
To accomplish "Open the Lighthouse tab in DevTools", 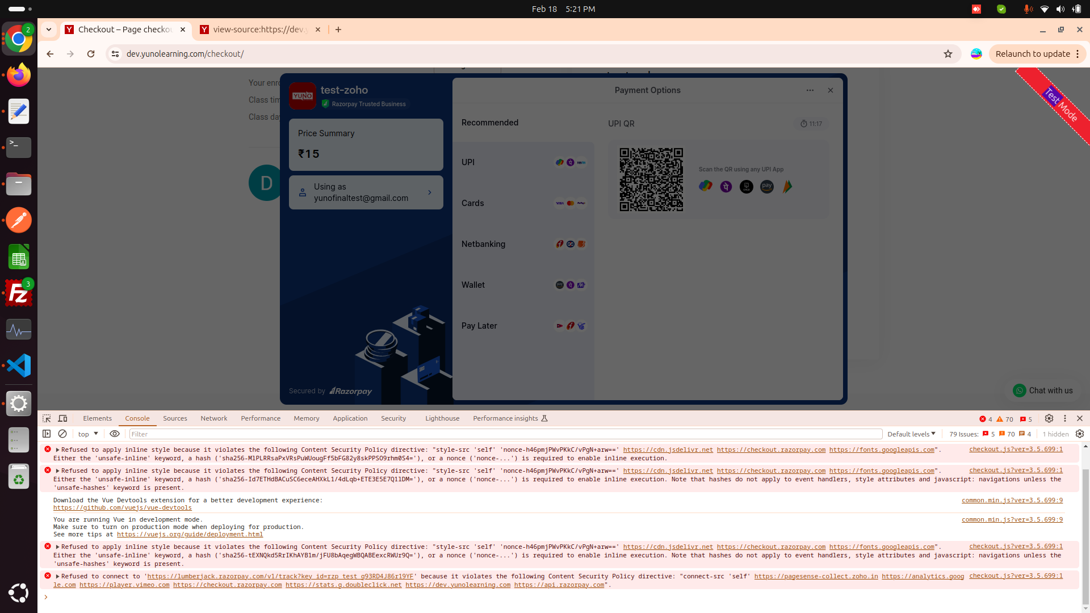I will click(x=442, y=418).
